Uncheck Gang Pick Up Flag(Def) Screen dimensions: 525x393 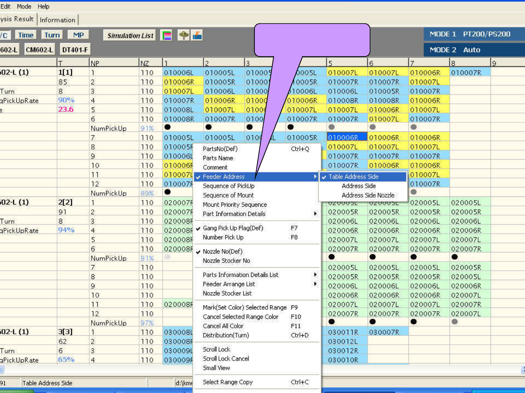pos(233,228)
